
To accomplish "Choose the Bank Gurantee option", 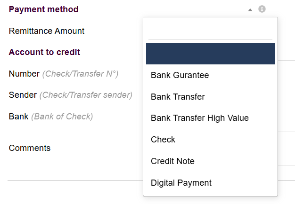I will [x=180, y=75].
